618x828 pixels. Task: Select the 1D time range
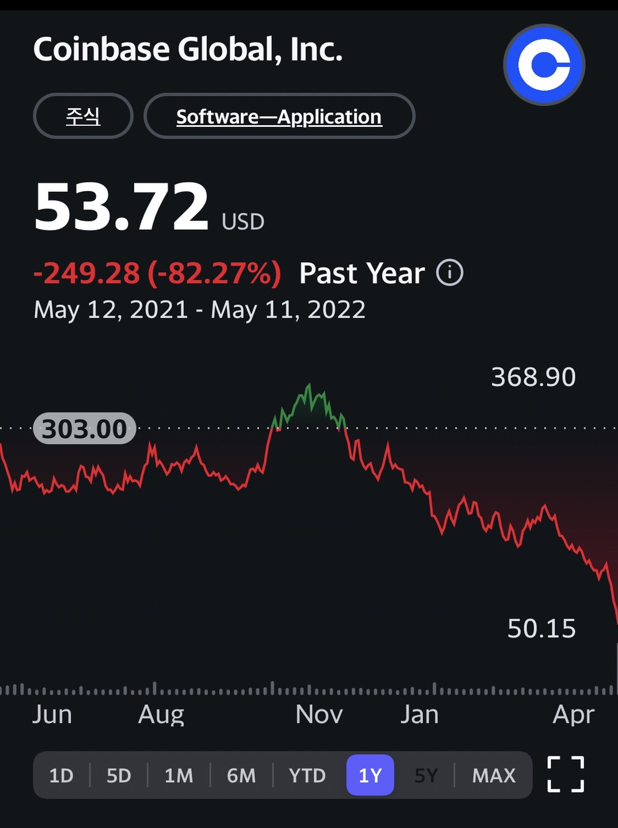point(61,775)
